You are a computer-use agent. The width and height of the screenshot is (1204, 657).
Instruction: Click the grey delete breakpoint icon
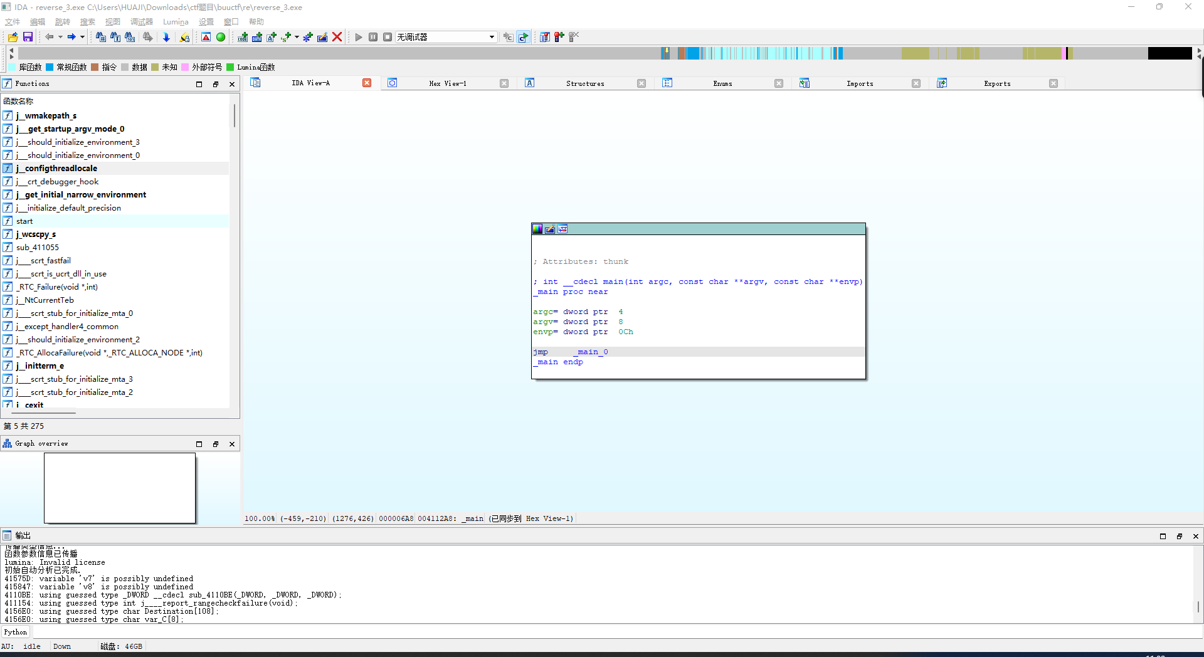click(x=574, y=37)
